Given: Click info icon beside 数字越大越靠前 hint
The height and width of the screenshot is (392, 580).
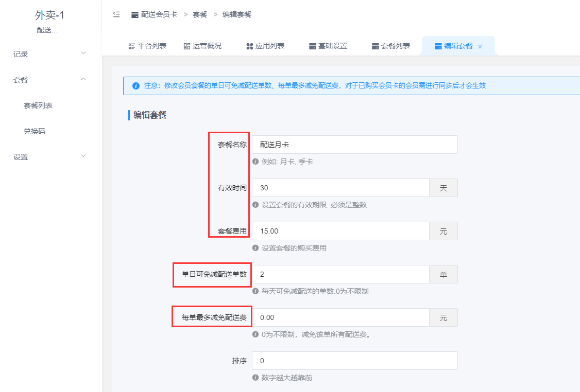Looking at the screenshot, I should coord(255,378).
